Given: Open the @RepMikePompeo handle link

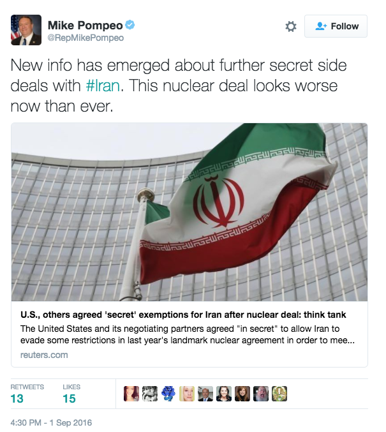Looking at the screenshot, I should click(85, 38).
